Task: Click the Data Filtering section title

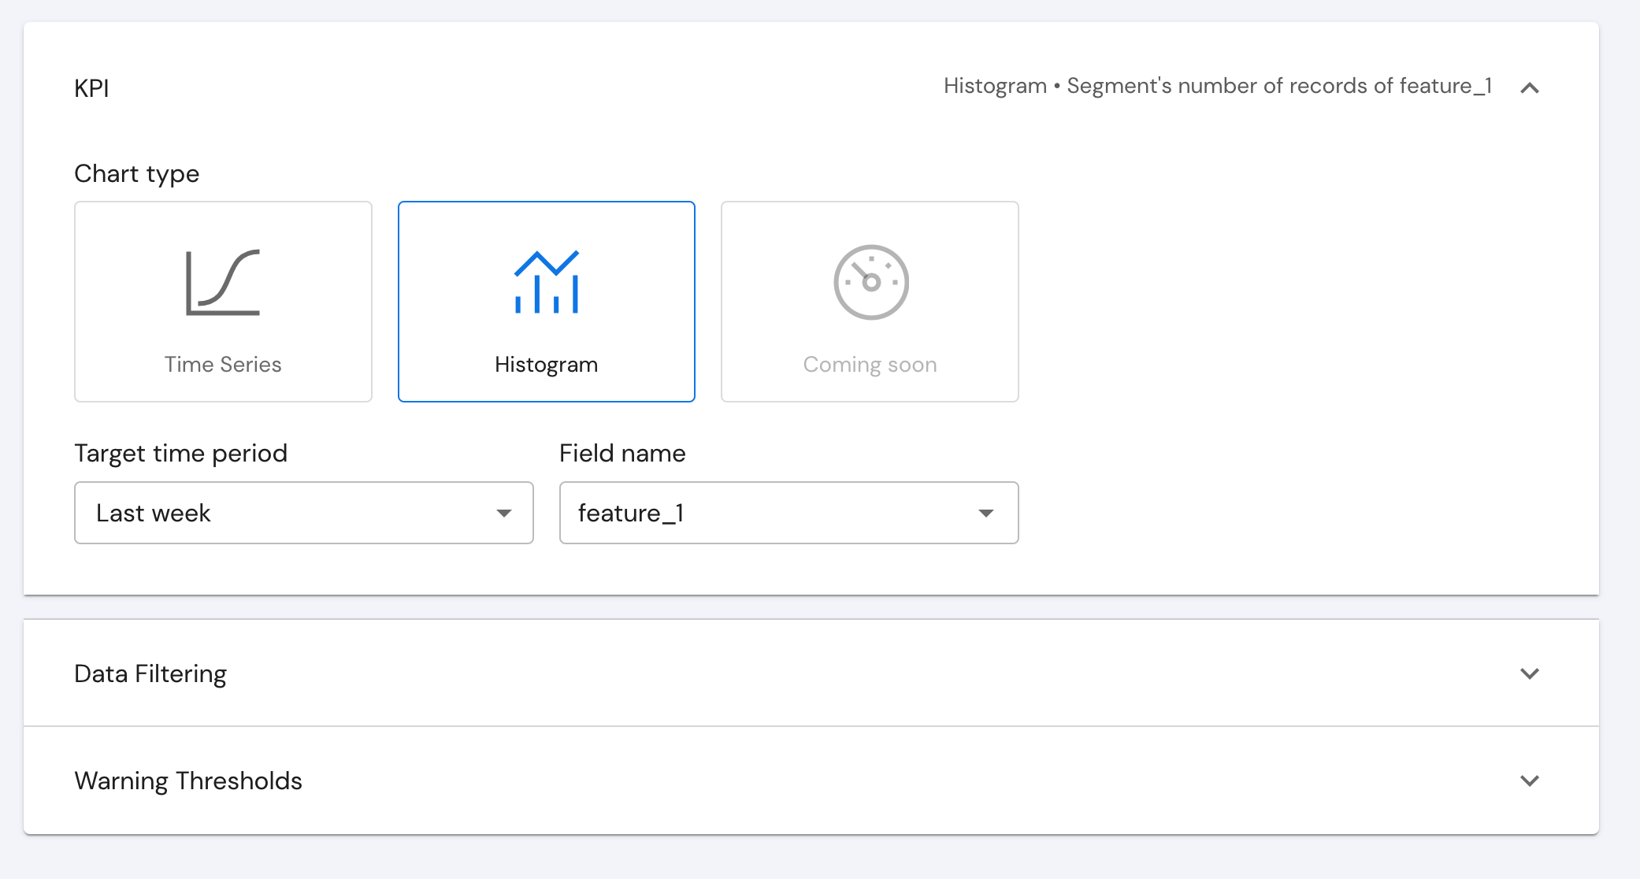Action: coord(150,674)
